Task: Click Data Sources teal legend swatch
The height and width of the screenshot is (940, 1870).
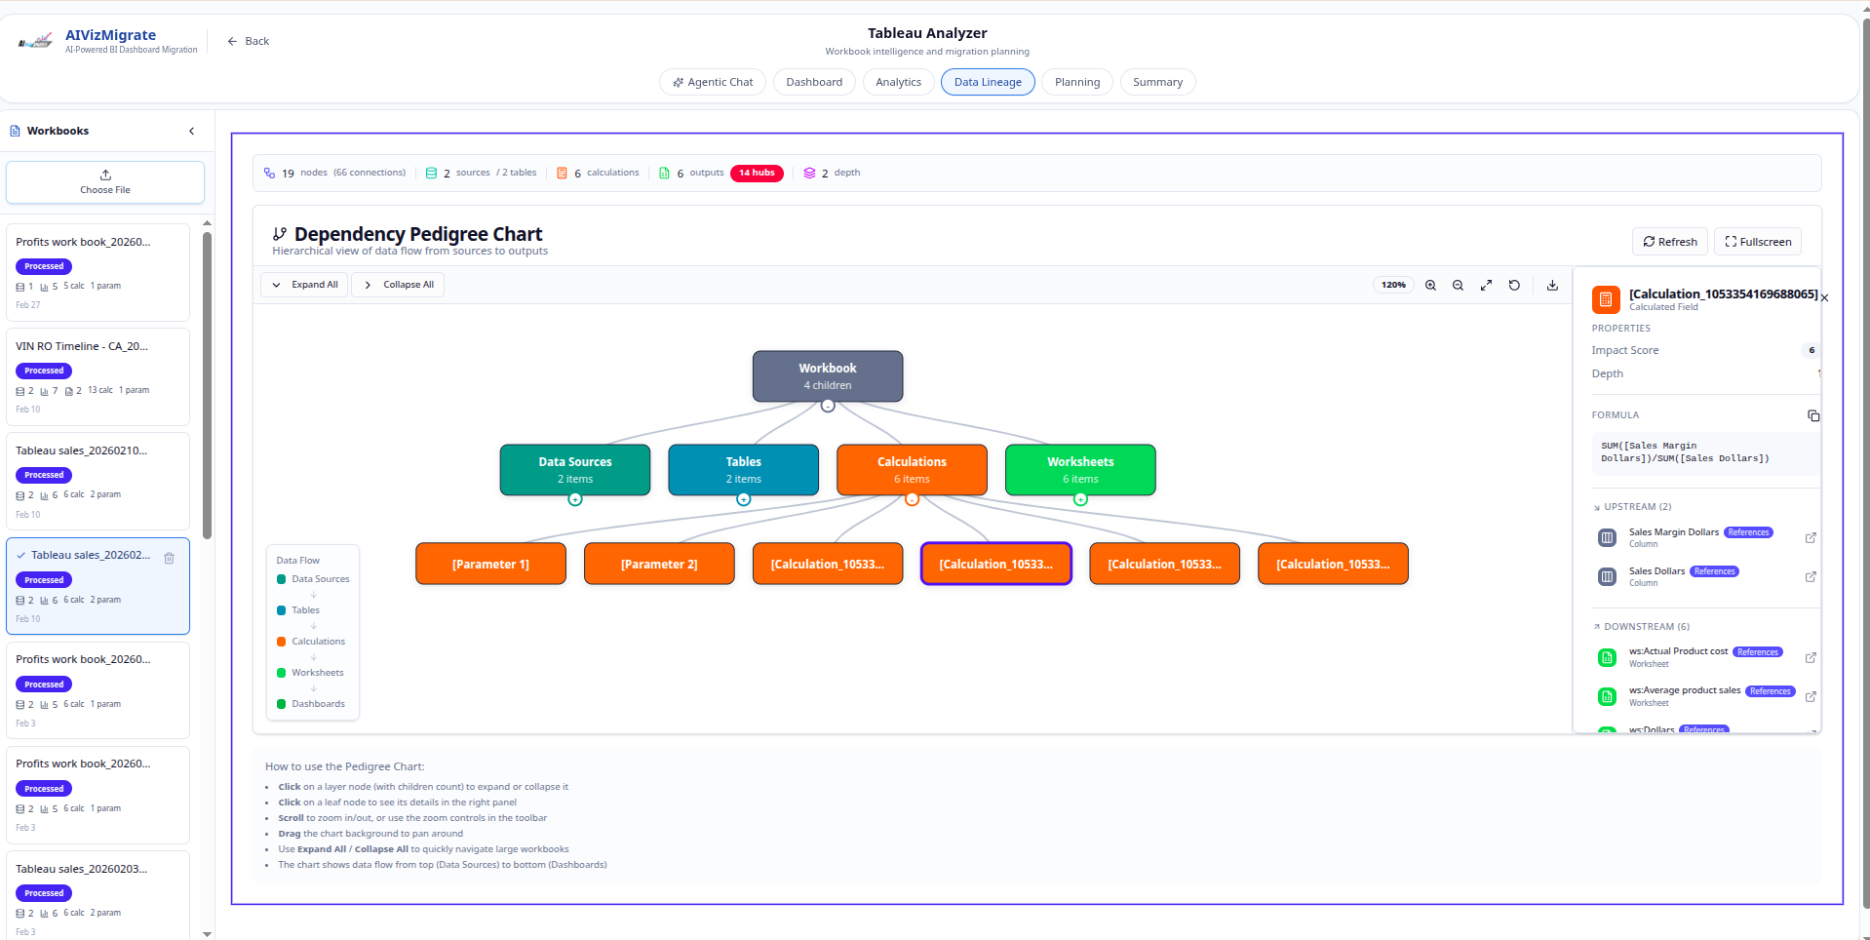Action: coord(282,579)
